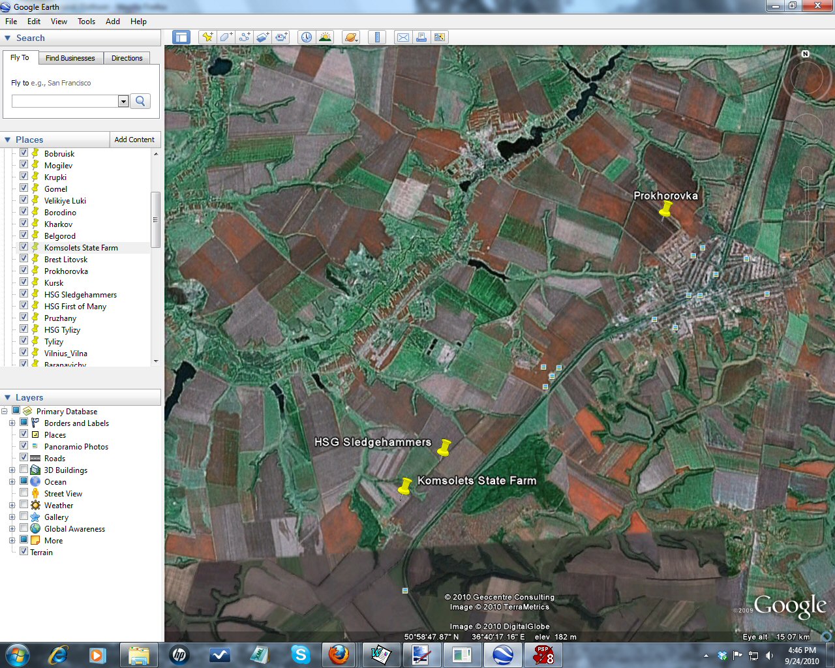Open the Fly to history dropdown arrow
Viewport: 835px width, 668px height.
coord(123,101)
